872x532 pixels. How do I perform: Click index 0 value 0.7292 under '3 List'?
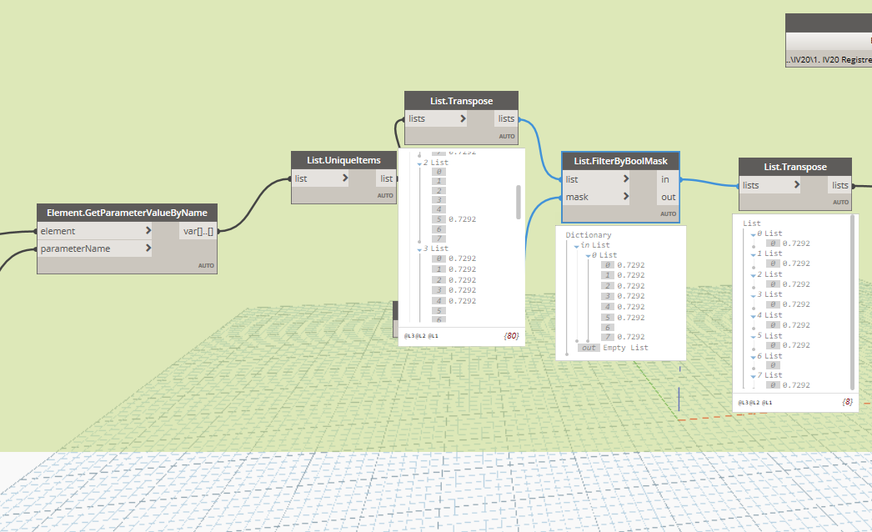click(462, 258)
